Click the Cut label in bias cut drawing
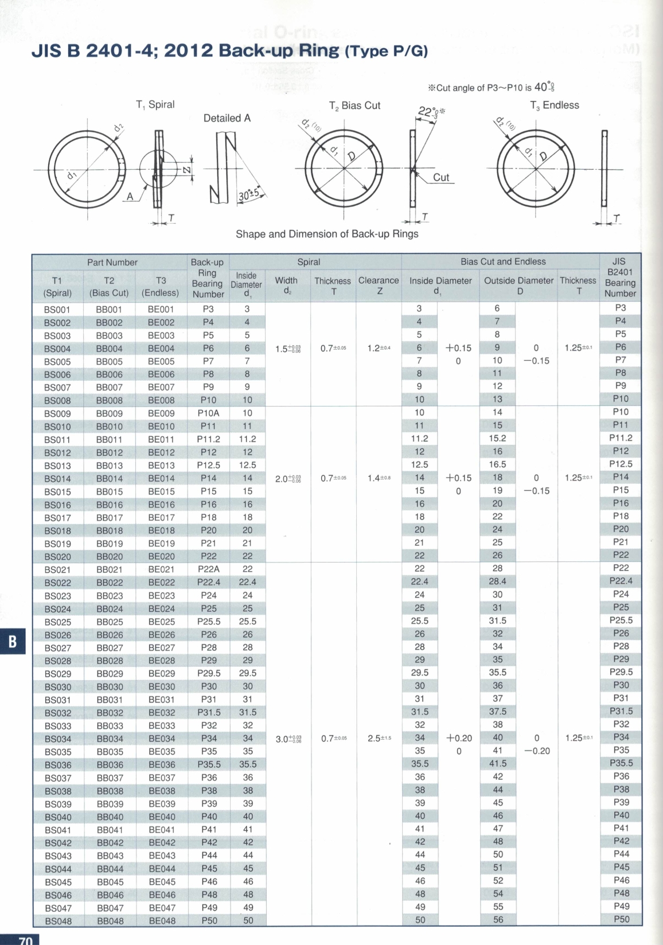Screen dimensions: 663x945 coord(441,177)
